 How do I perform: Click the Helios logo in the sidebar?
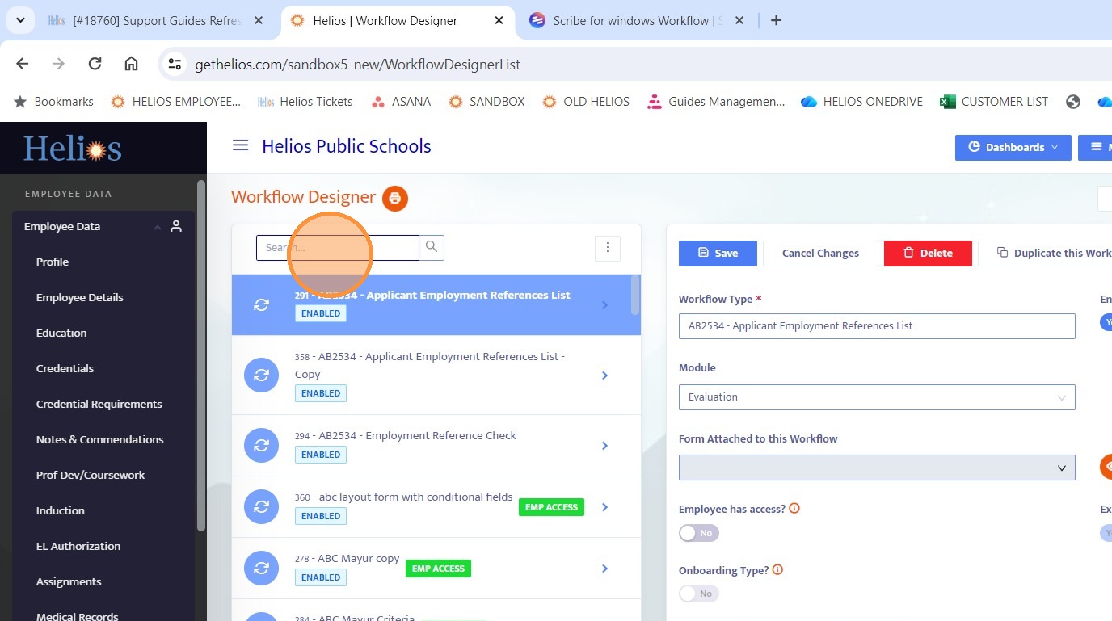(x=73, y=149)
